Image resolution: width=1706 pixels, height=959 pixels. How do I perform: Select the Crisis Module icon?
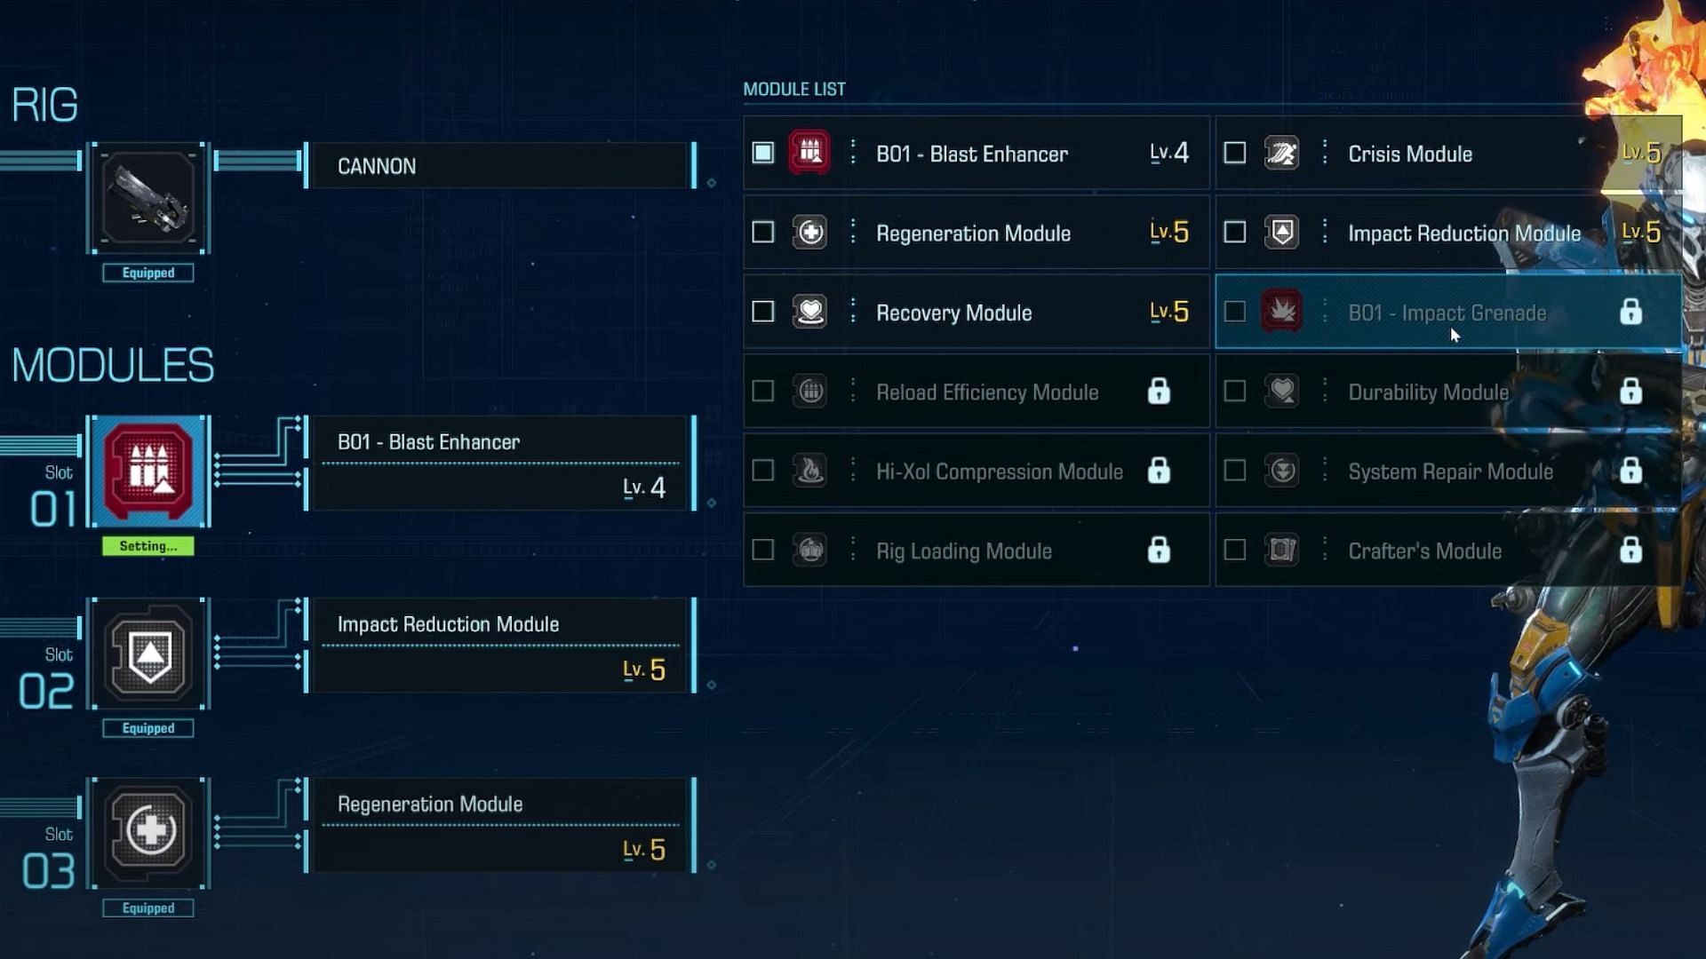point(1282,154)
